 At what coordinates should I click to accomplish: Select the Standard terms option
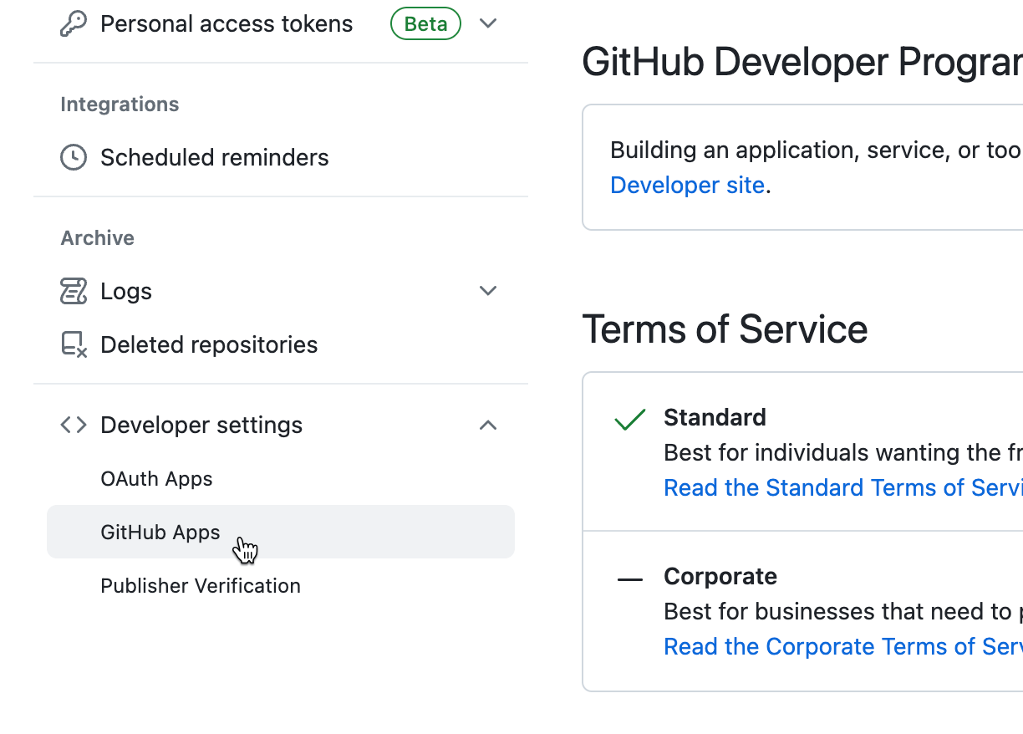coord(715,417)
